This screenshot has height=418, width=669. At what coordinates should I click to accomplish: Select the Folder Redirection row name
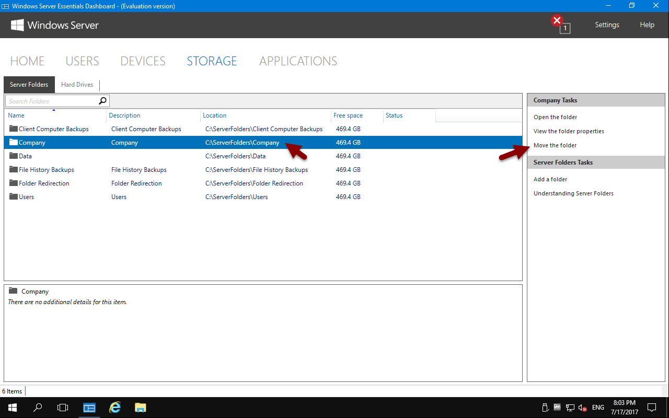click(x=44, y=183)
